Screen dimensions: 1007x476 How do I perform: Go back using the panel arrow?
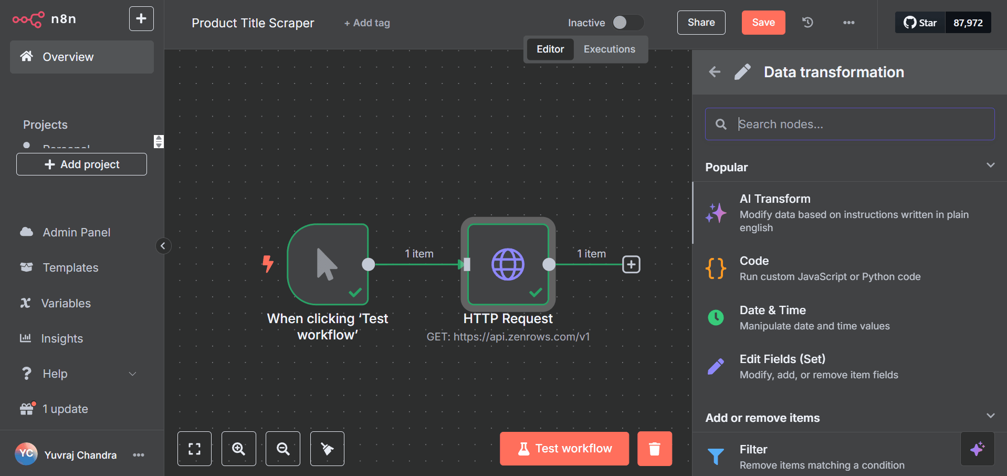[715, 72]
